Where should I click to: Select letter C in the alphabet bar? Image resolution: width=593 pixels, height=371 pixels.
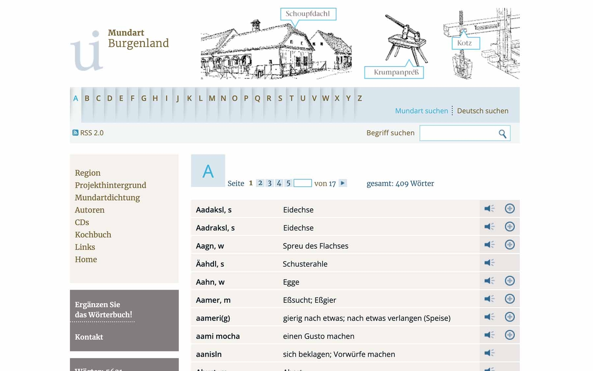[98, 98]
